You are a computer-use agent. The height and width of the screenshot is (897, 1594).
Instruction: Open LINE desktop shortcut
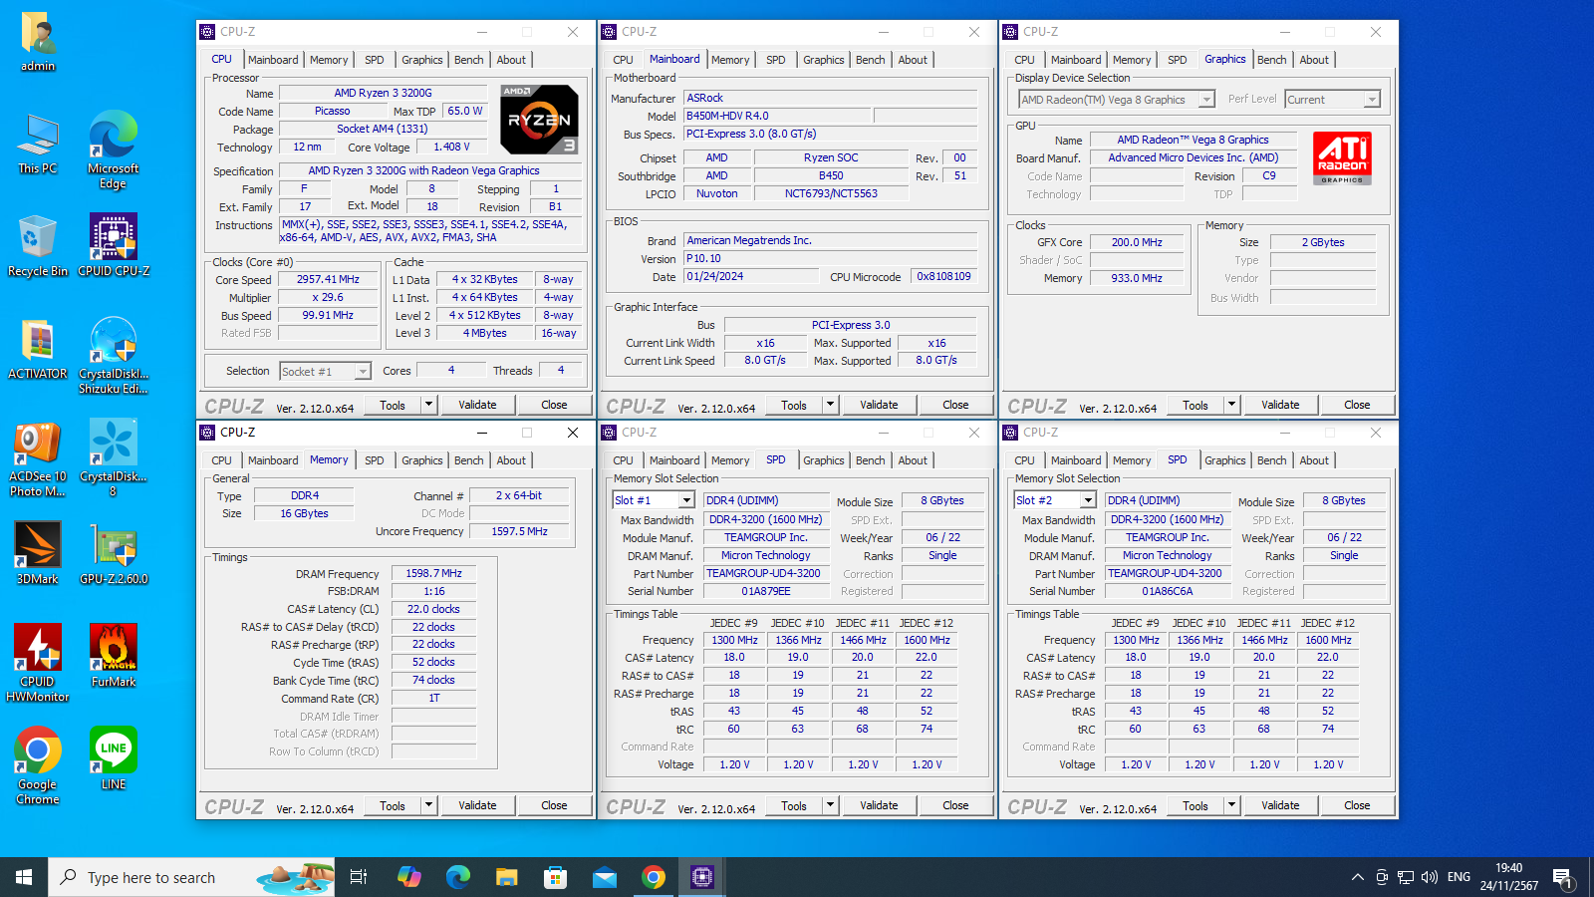point(114,758)
